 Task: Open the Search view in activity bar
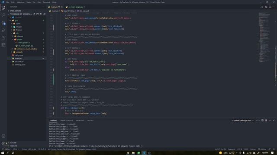3,15
